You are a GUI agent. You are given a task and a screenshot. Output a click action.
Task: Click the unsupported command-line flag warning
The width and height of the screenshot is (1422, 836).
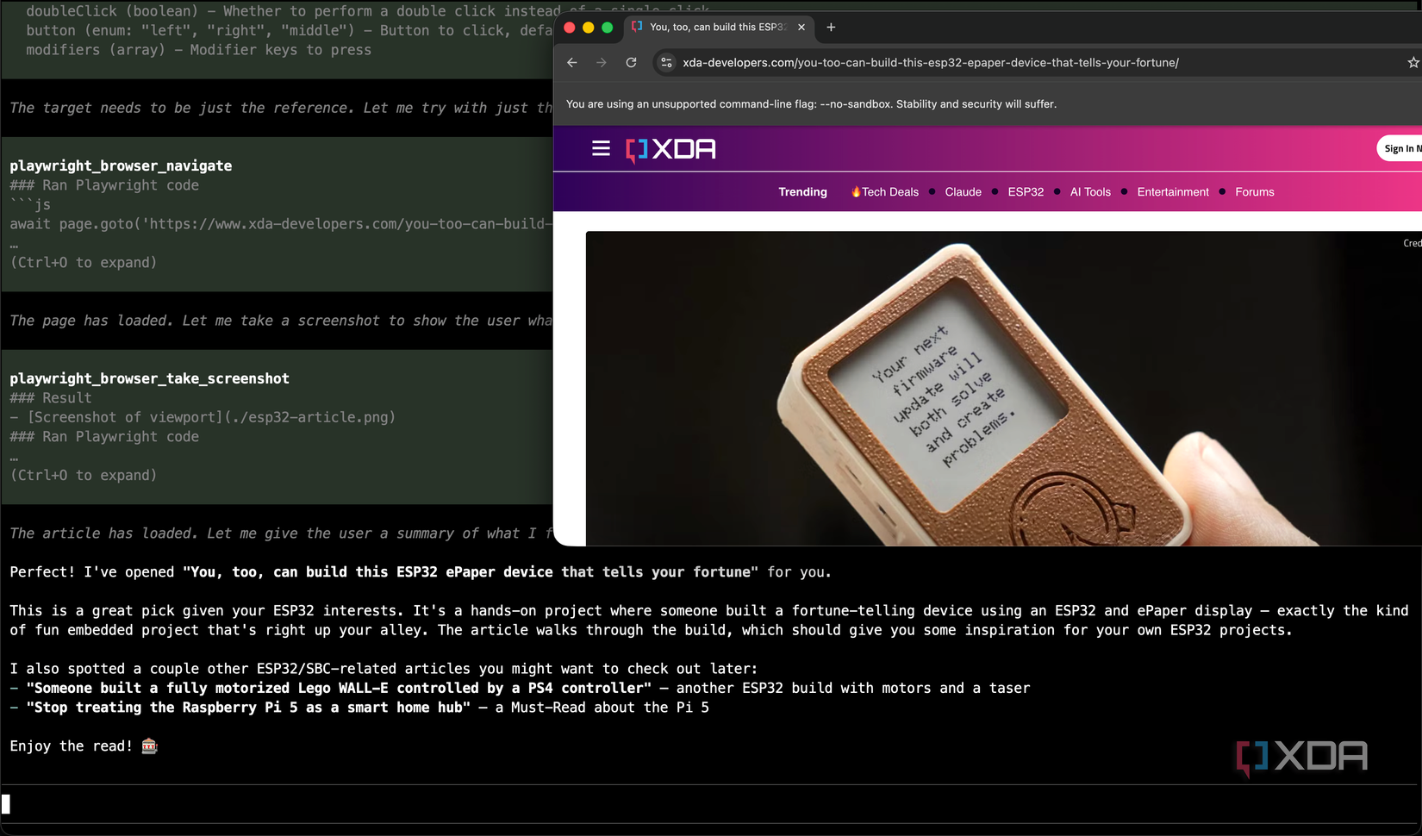pyautogui.click(x=811, y=104)
